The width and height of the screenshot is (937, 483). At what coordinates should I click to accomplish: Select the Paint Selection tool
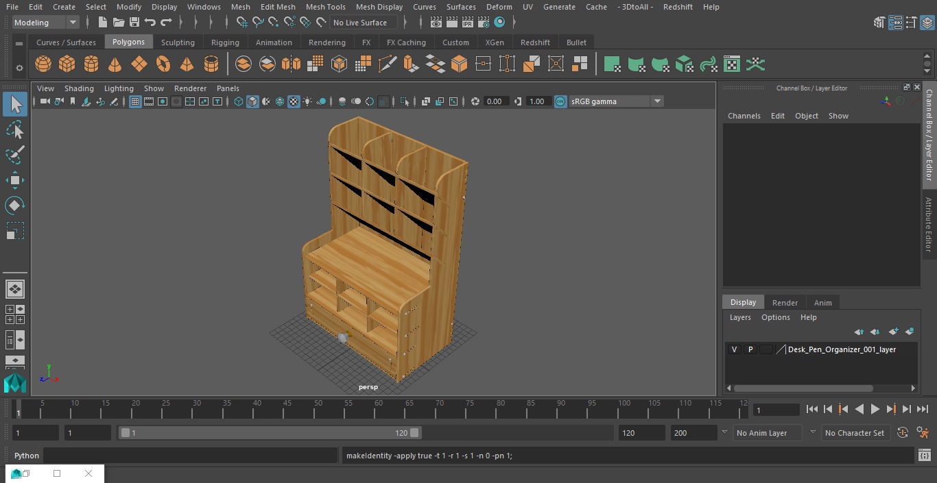point(15,155)
